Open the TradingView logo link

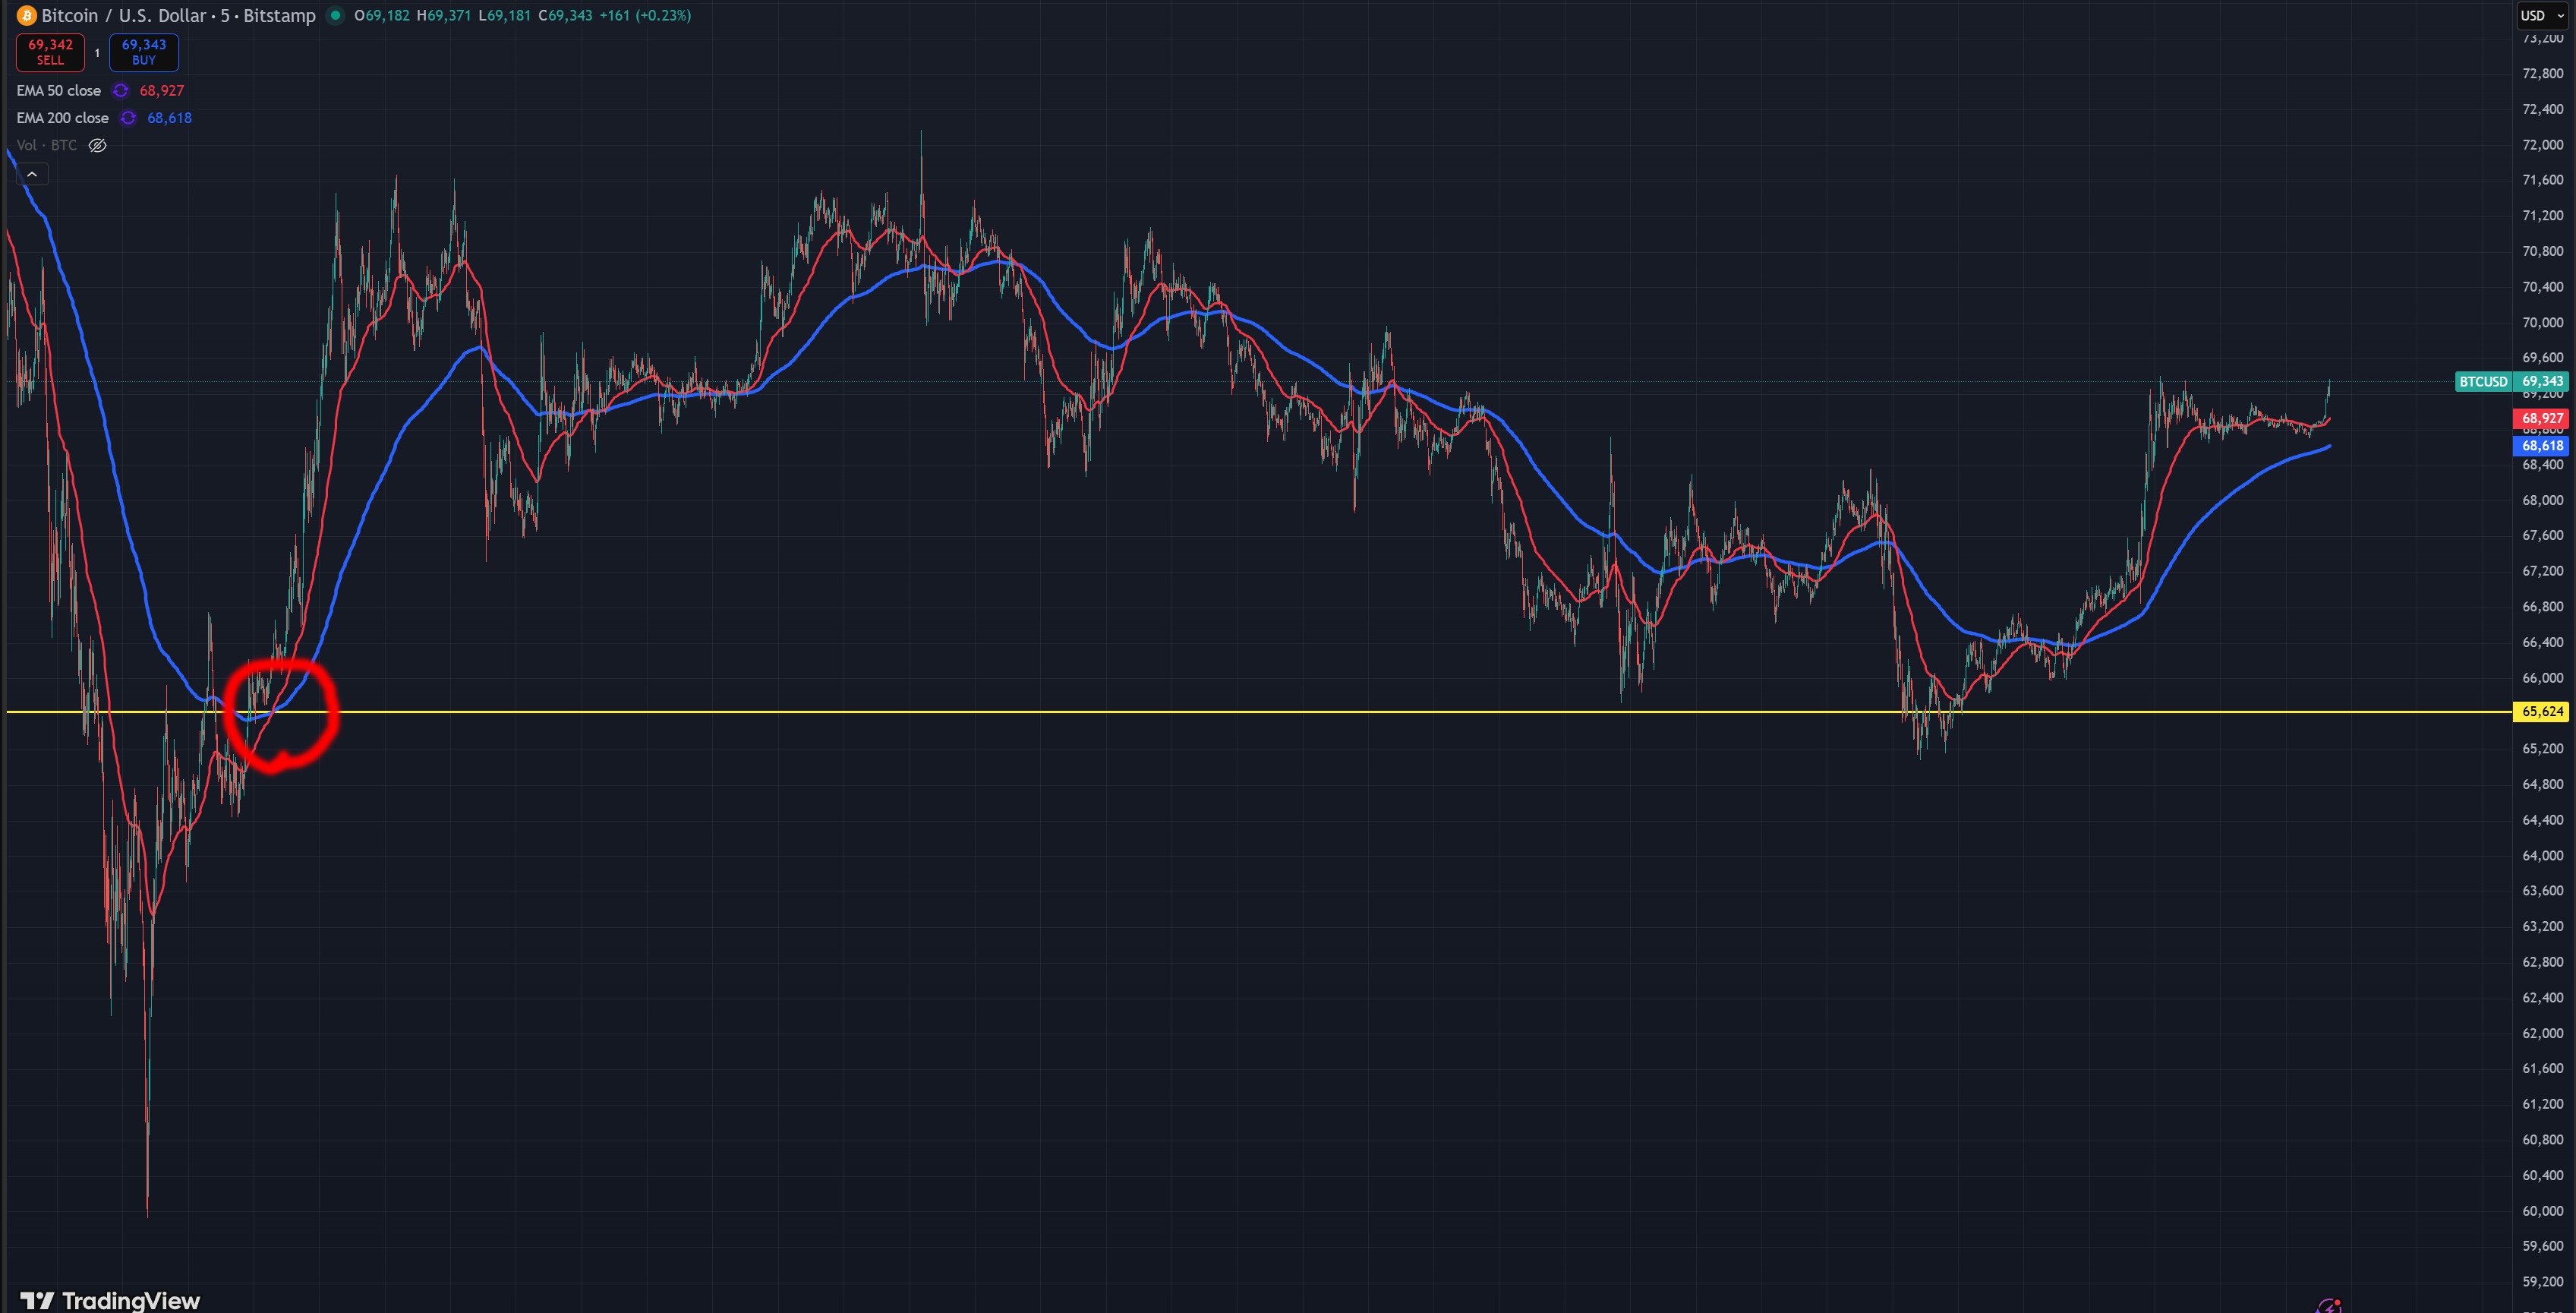(110, 1299)
